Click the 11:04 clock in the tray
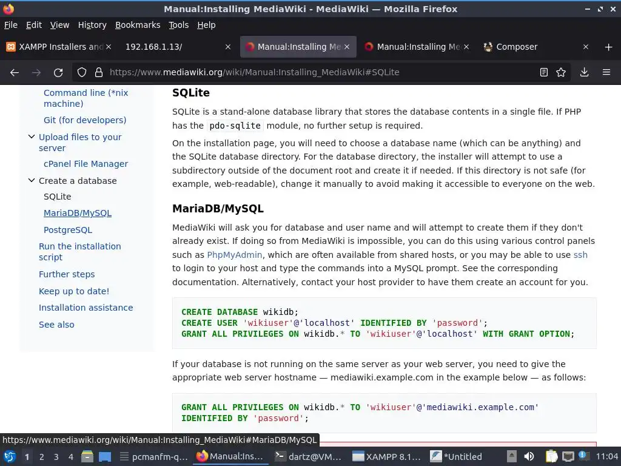The image size is (621, 466). [x=607, y=456]
